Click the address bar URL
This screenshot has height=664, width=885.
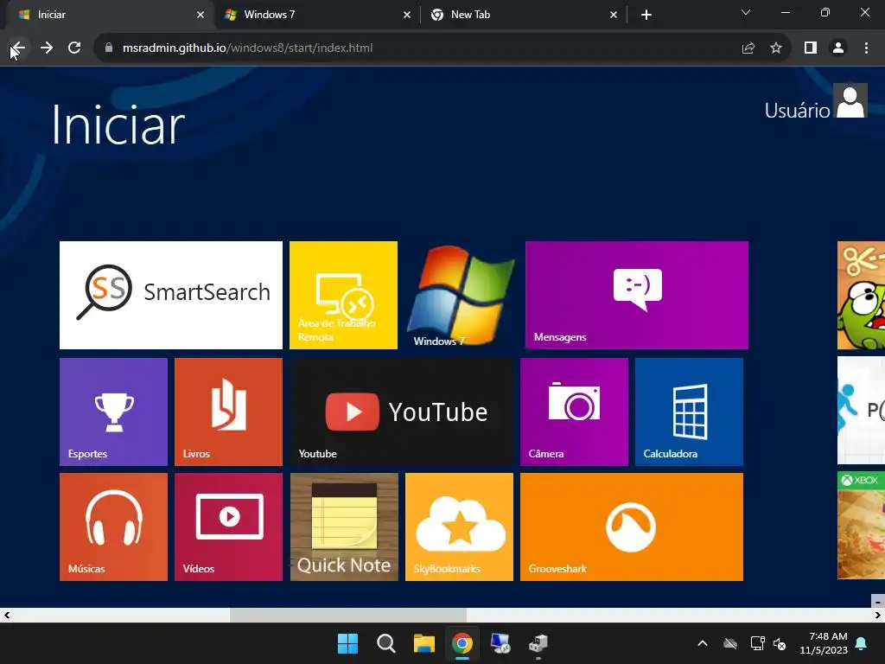[248, 48]
